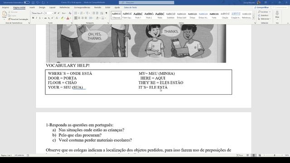
Task: Open the Selecionar dropdown
Action: point(265,19)
